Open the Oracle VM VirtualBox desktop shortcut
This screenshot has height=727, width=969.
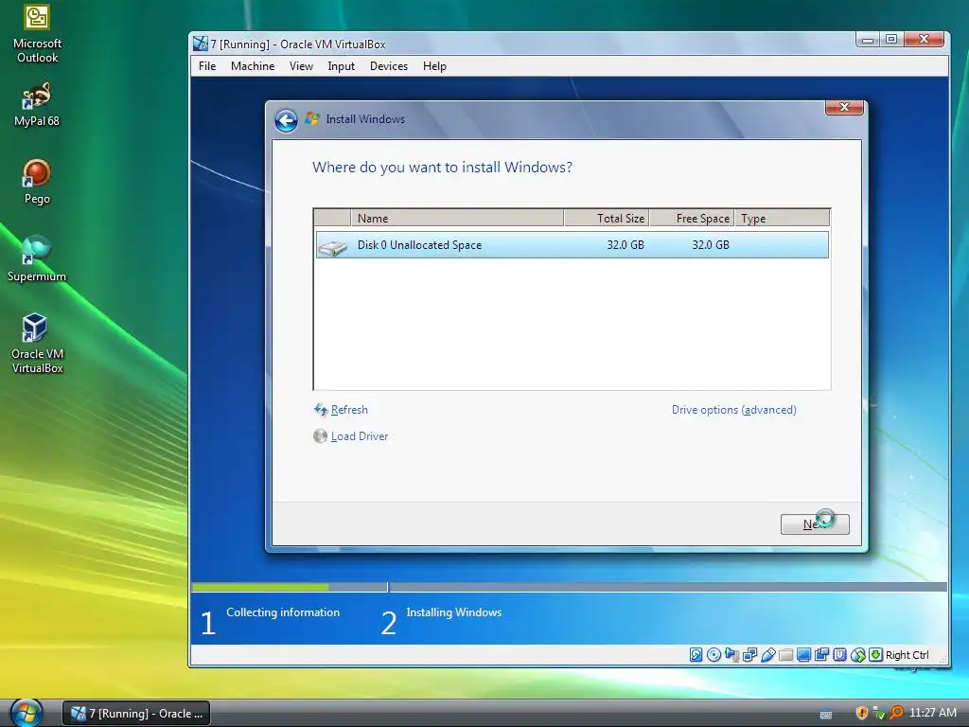tap(37, 344)
